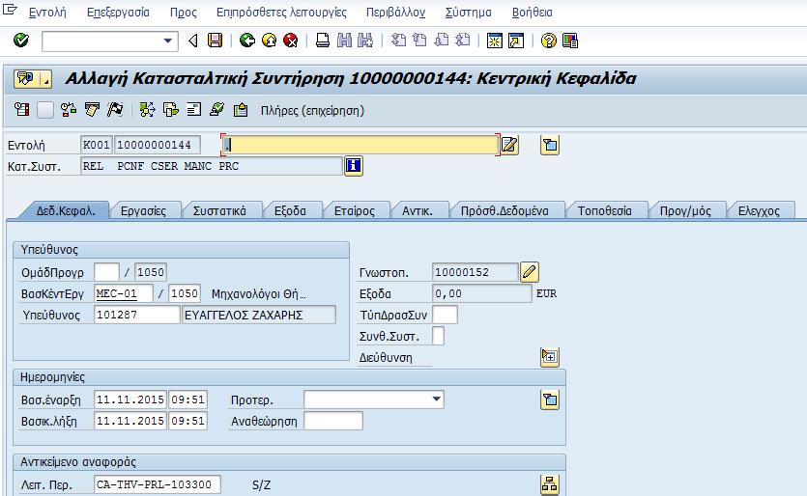The image size is (807, 496).
Task: Toggle the Συνθ.Συστ. small field
Action: (x=438, y=336)
